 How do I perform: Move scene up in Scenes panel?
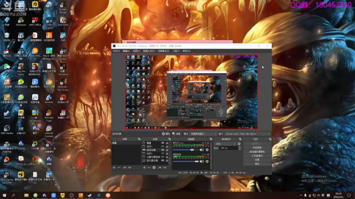pos(125,168)
